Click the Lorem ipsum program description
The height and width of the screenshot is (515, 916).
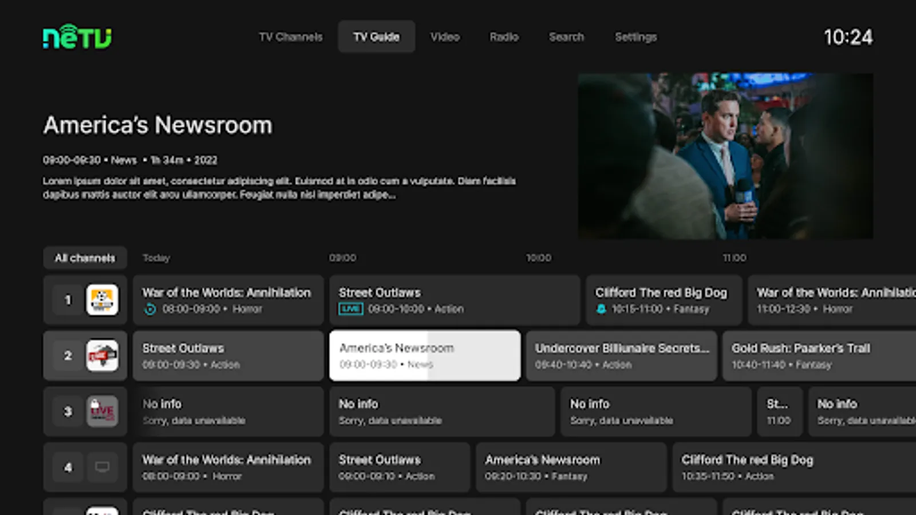point(279,188)
